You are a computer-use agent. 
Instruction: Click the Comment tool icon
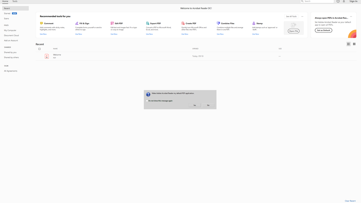(42, 23)
